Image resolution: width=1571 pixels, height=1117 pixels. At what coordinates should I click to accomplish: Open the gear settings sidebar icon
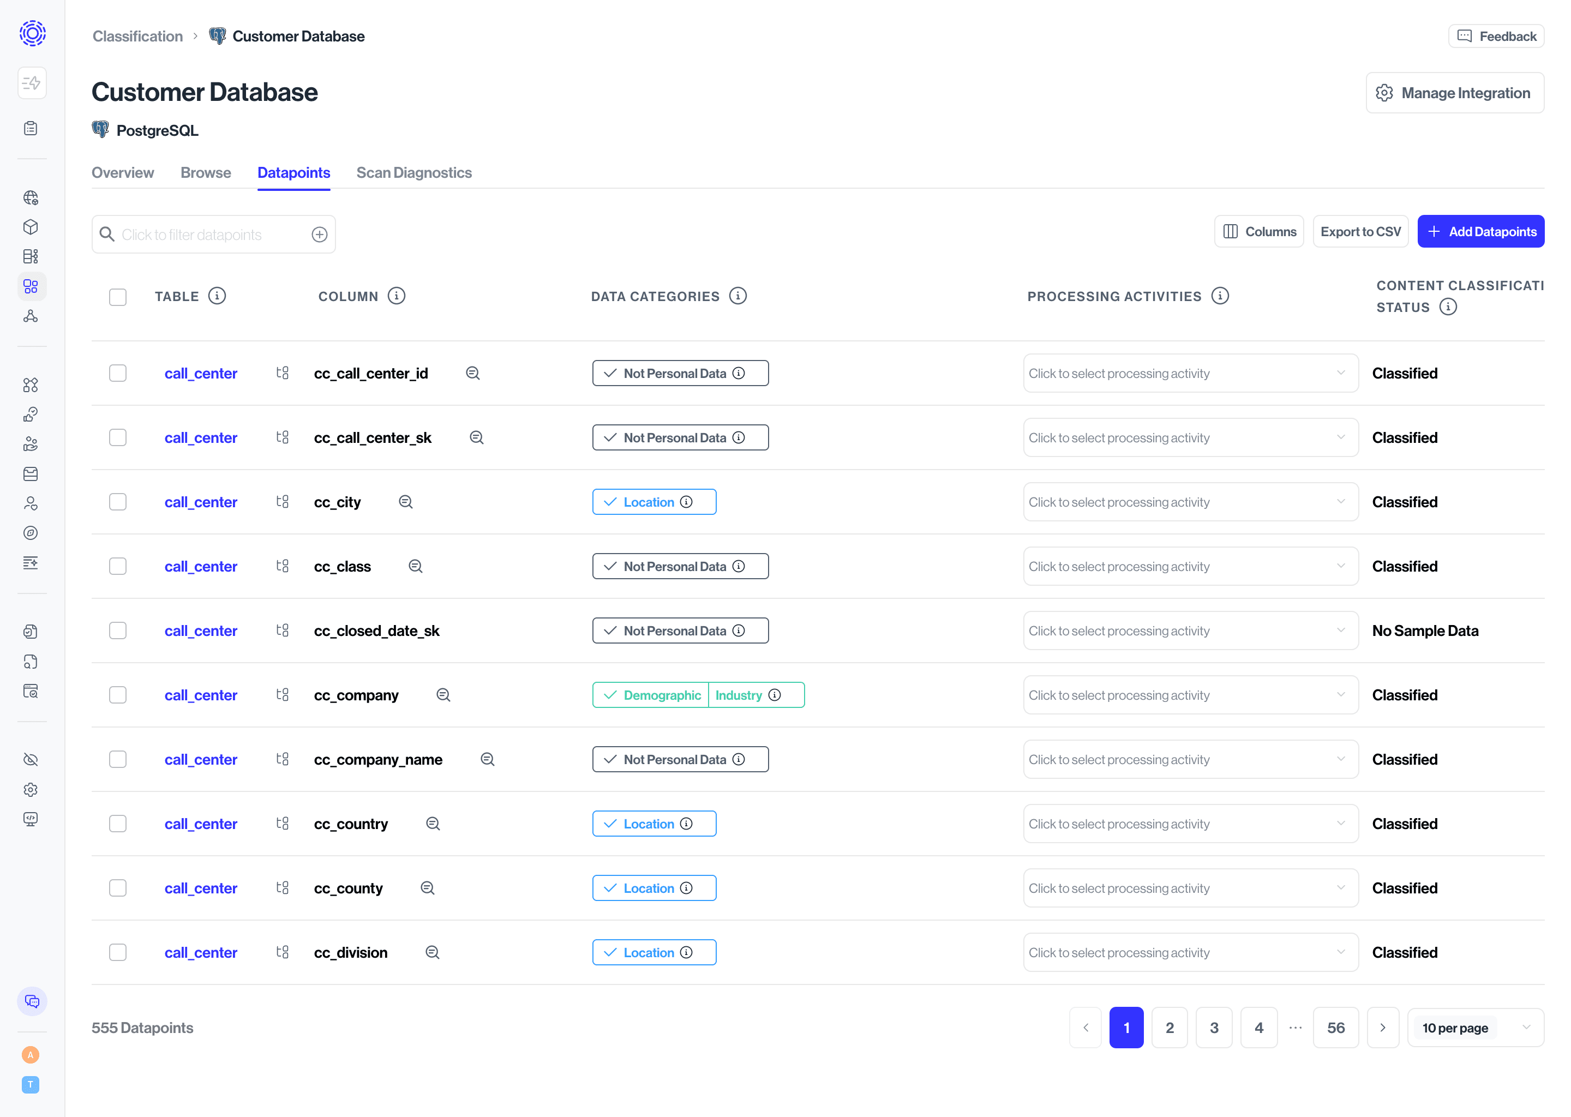(31, 790)
